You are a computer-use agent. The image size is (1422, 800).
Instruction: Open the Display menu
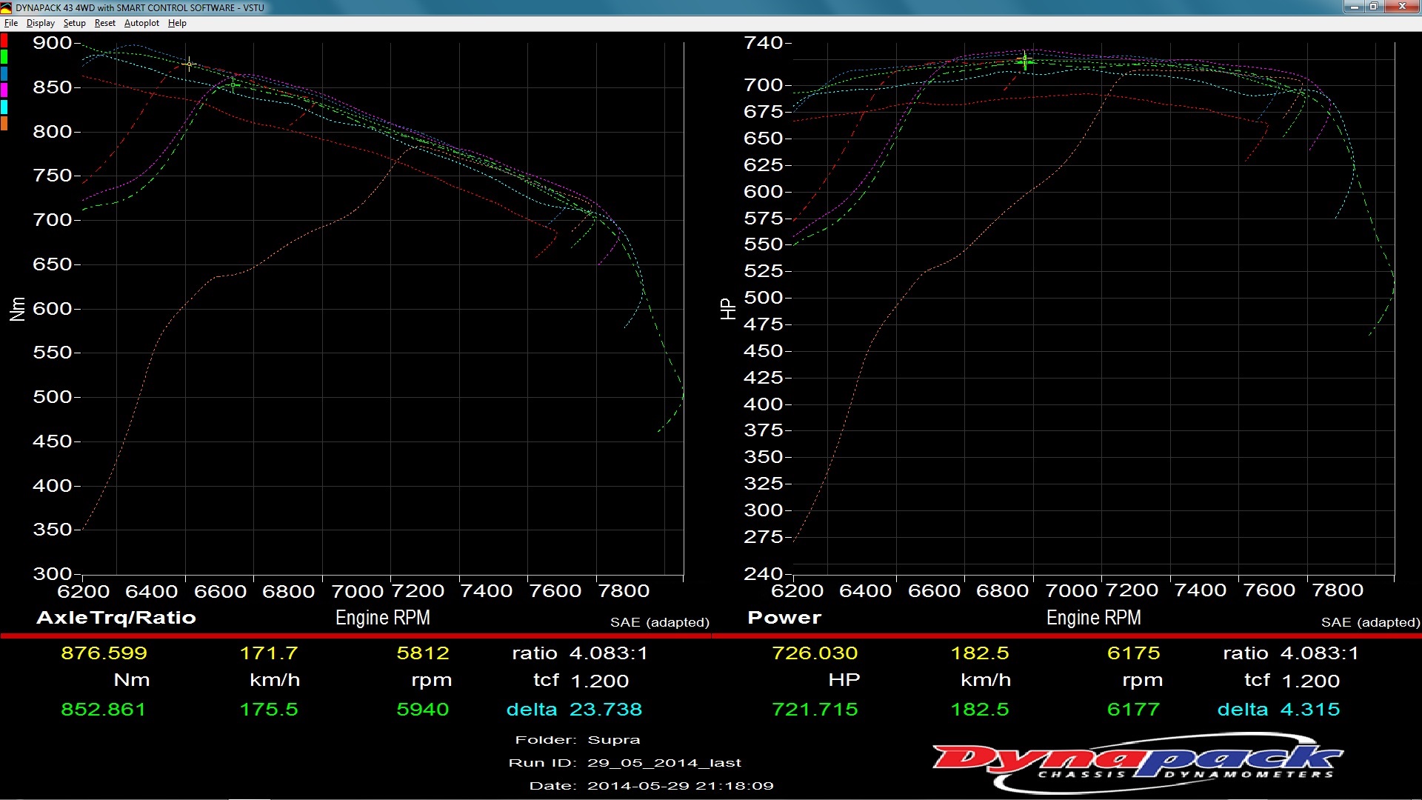41,23
